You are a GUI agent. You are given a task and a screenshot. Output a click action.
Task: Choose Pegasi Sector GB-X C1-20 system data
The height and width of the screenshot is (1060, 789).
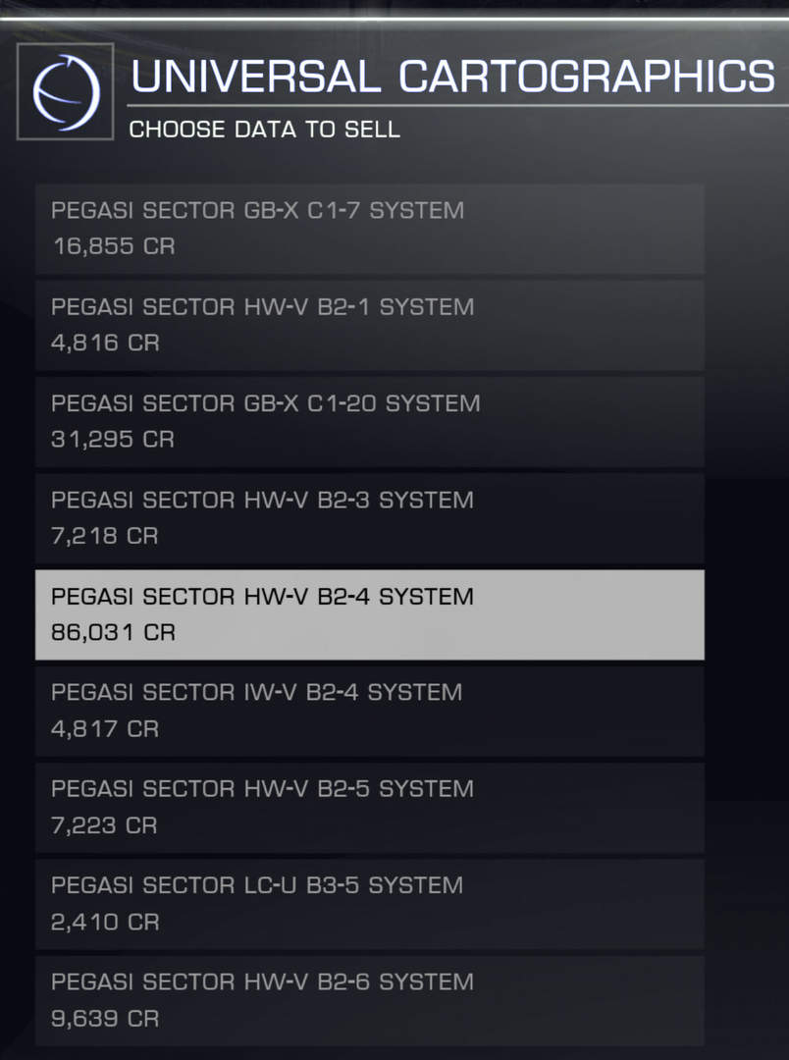tap(370, 422)
